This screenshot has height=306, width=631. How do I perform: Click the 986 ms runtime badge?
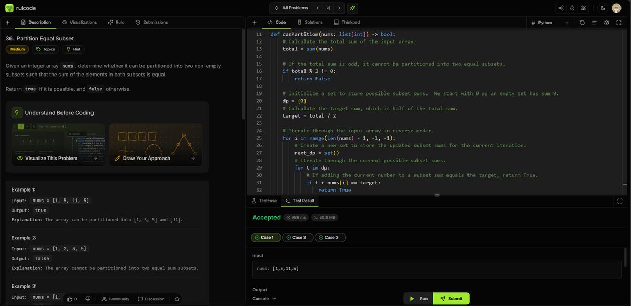point(296,217)
